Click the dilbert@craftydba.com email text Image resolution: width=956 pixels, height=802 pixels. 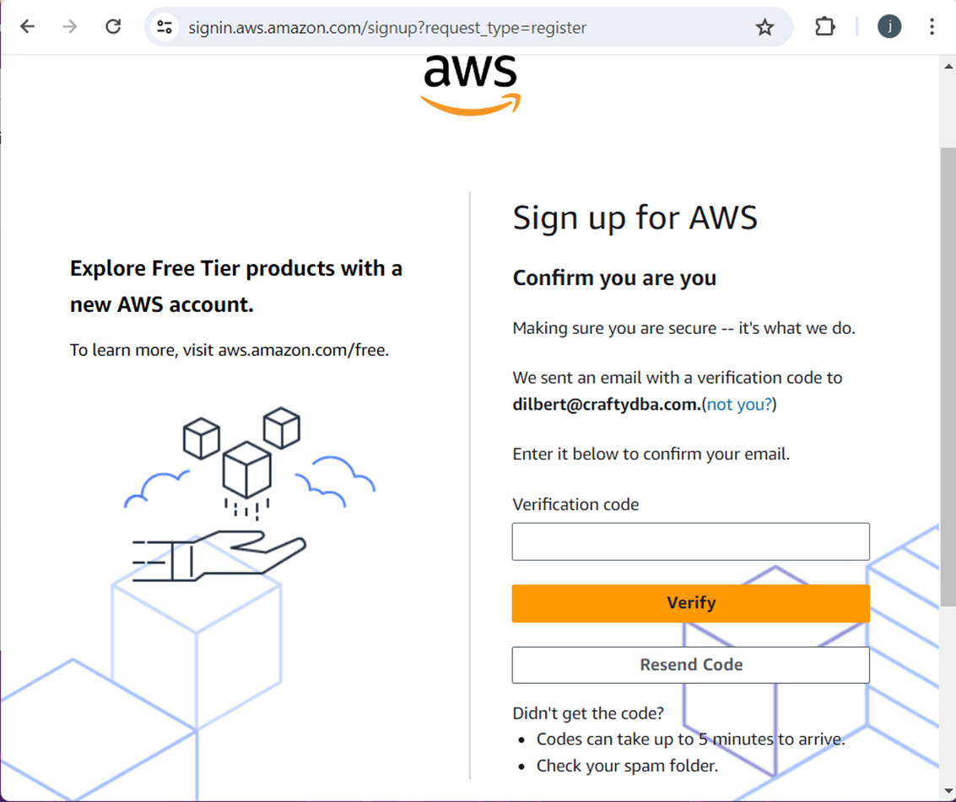606,405
